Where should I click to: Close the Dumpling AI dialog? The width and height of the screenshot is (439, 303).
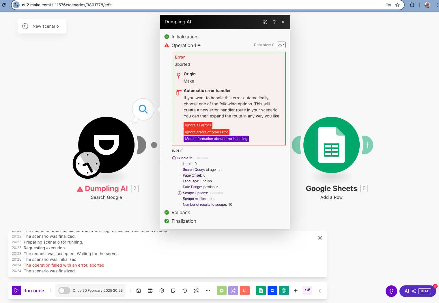pyautogui.click(x=283, y=22)
